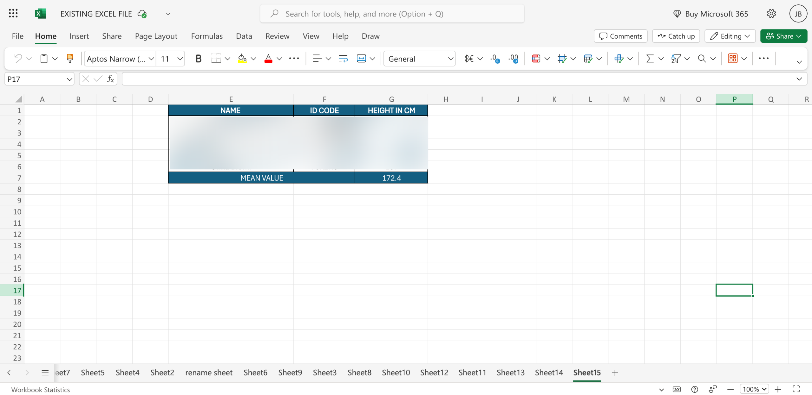
Task: Click the Format Painter icon
Action: pos(70,59)
